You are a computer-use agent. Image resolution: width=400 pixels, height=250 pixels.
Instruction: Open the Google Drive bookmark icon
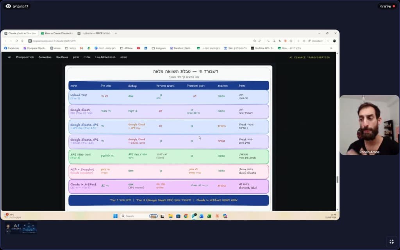pos(89,48)
